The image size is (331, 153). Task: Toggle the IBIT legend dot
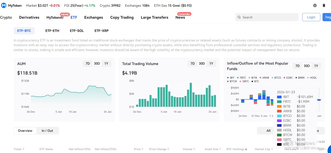[x=228, y=78]
